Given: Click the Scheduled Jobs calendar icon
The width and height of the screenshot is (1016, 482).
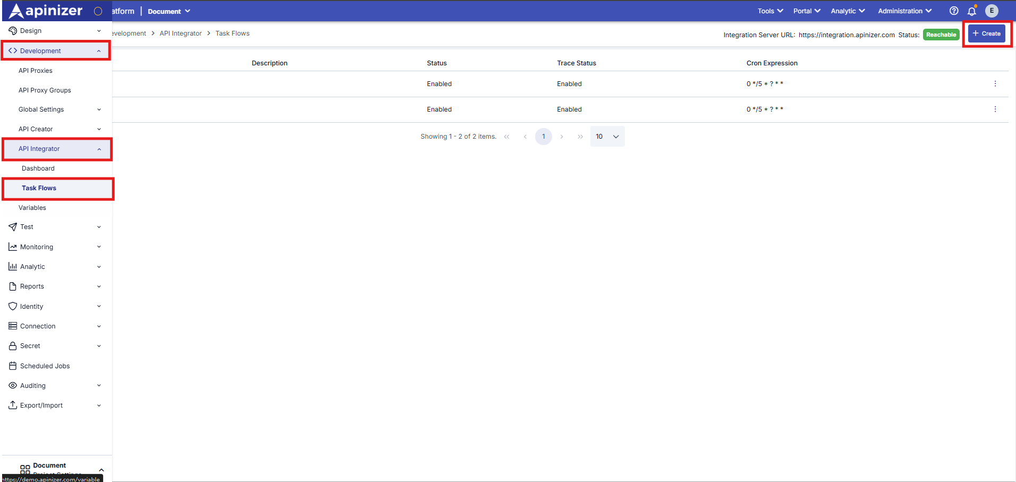Looking at the screenshot, I should pyautogui.click(x=13, y=366).
